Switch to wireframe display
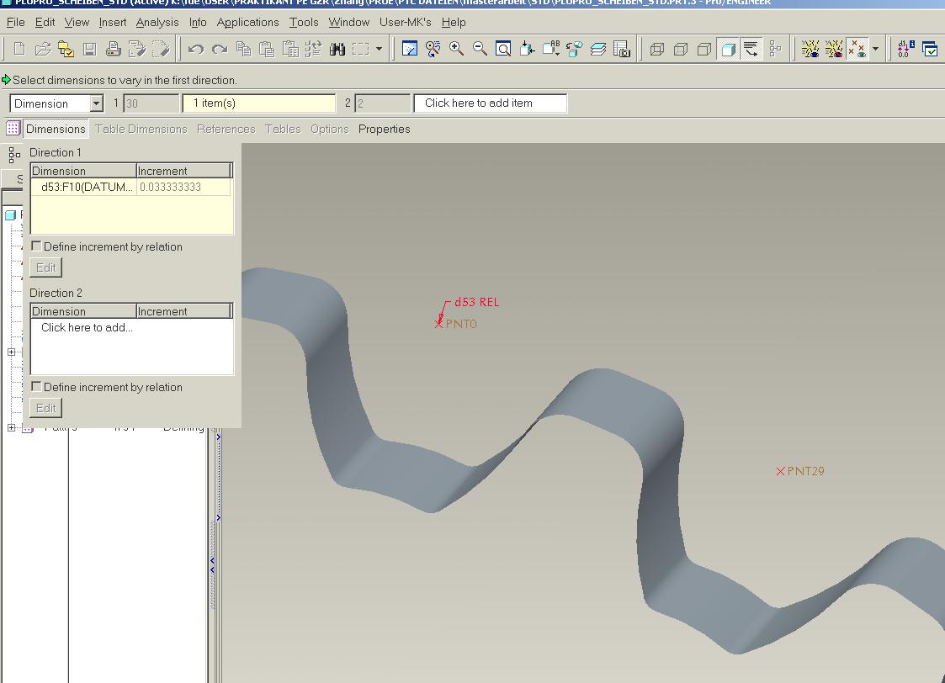Screen dimensions: 945x683 (x=657, y=49)
